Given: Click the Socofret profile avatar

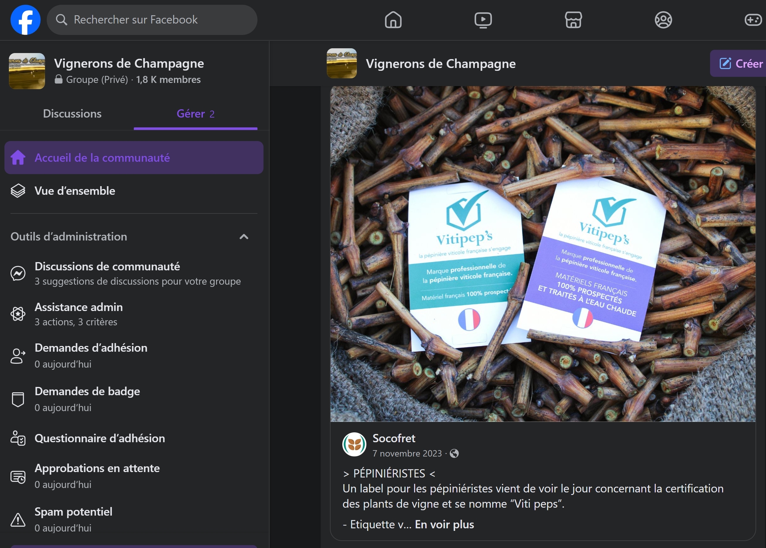Looking at the screenshot, I should tap(354, 444).
